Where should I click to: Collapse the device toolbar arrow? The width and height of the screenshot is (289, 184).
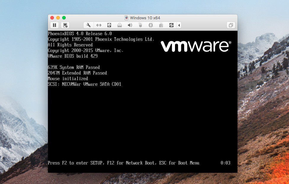pos(179,25)
